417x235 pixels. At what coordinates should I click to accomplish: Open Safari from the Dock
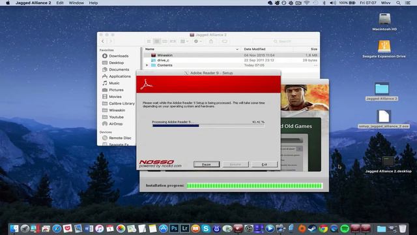pos(57,228)
